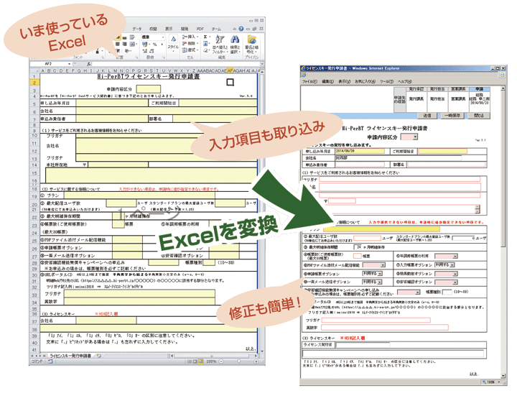Click the AutoSum sigma icon

[205, 37]
